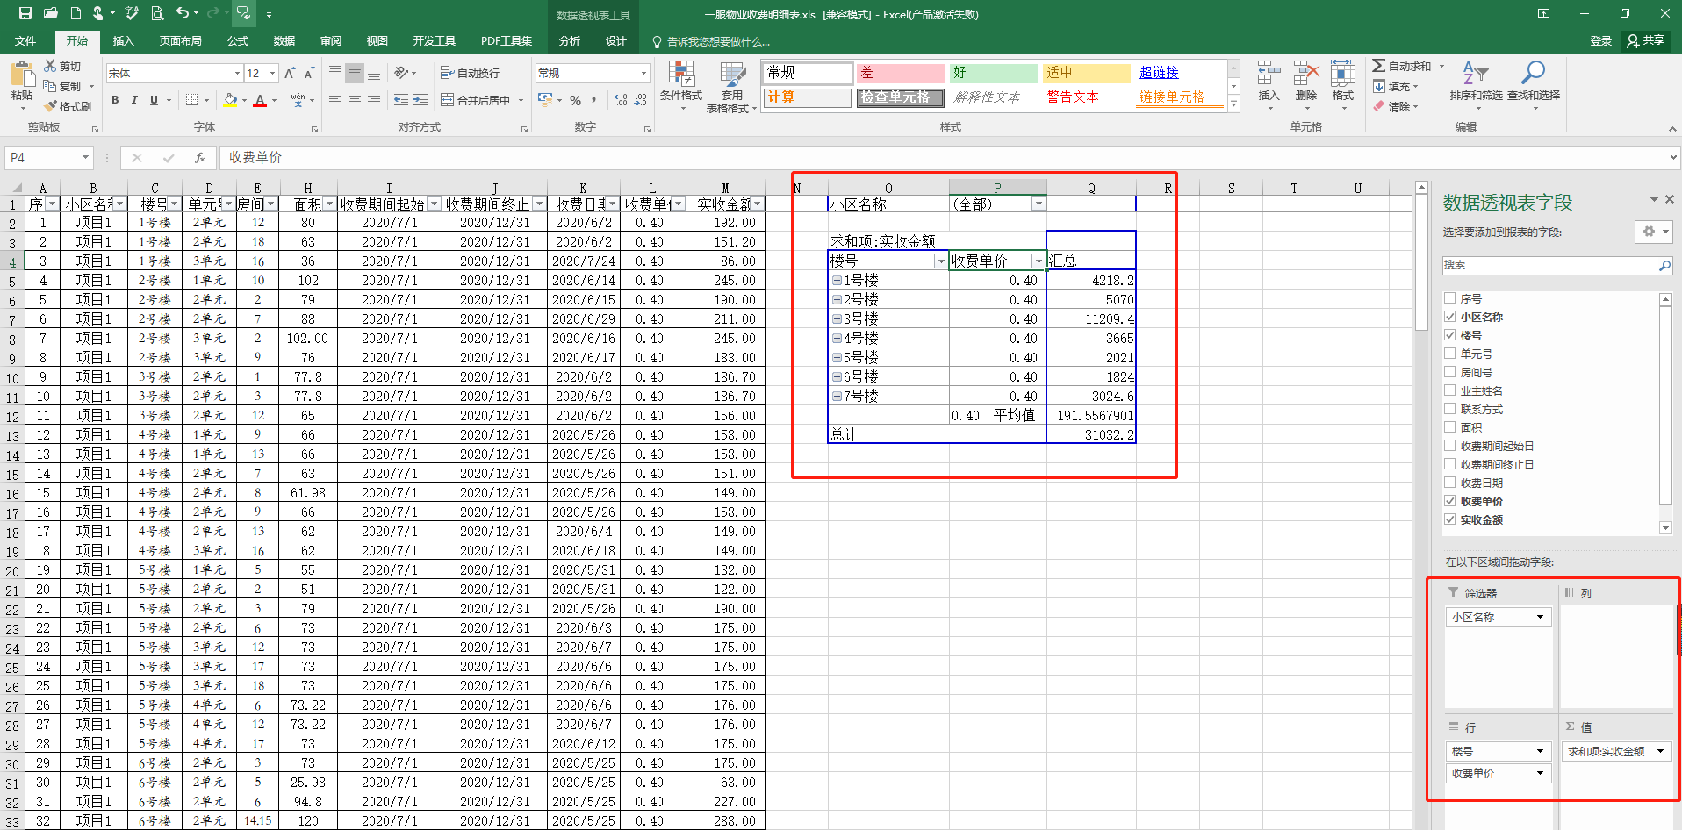The image size is (1682, 830).
Task: Open Conditional Formatting icon in ribbon
Action: (x=680, y=75)
